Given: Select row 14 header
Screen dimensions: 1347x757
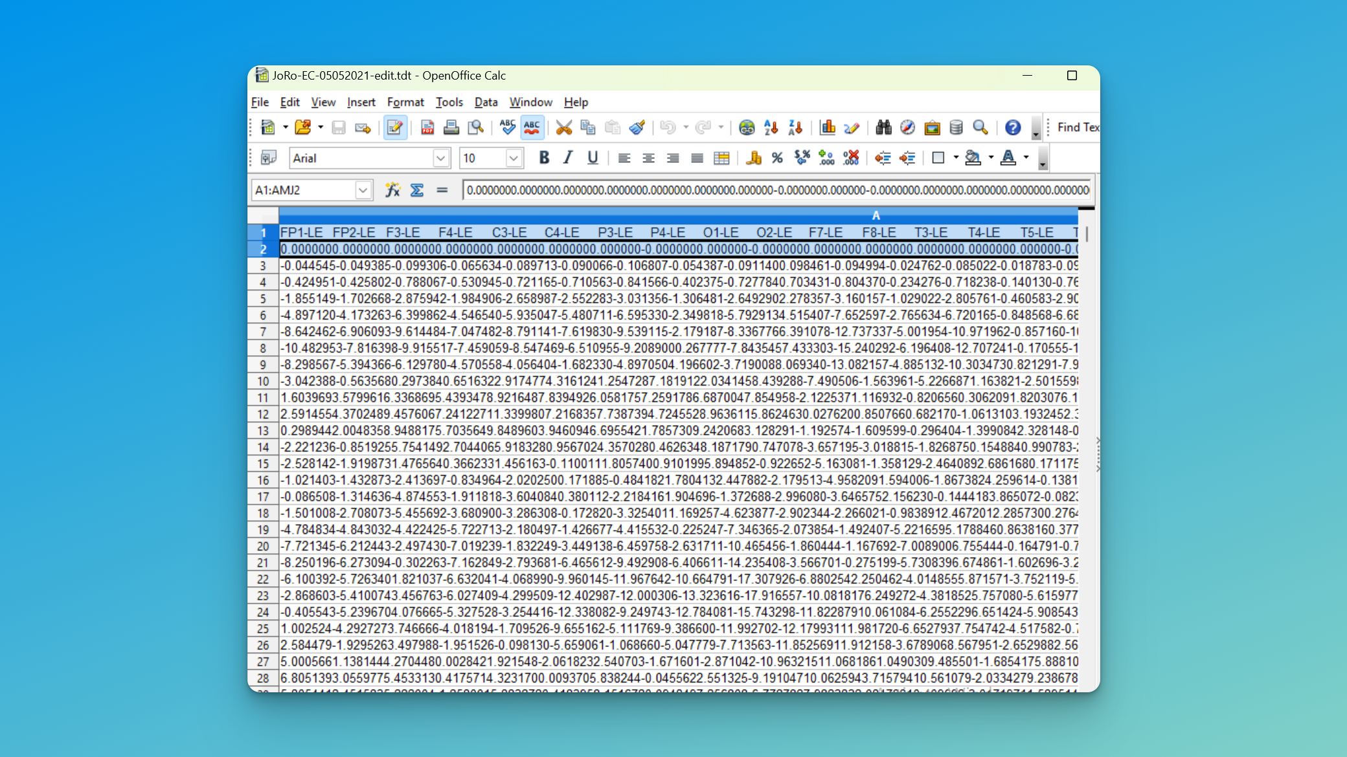Looking at the screenshot, I should click(263, 447).
